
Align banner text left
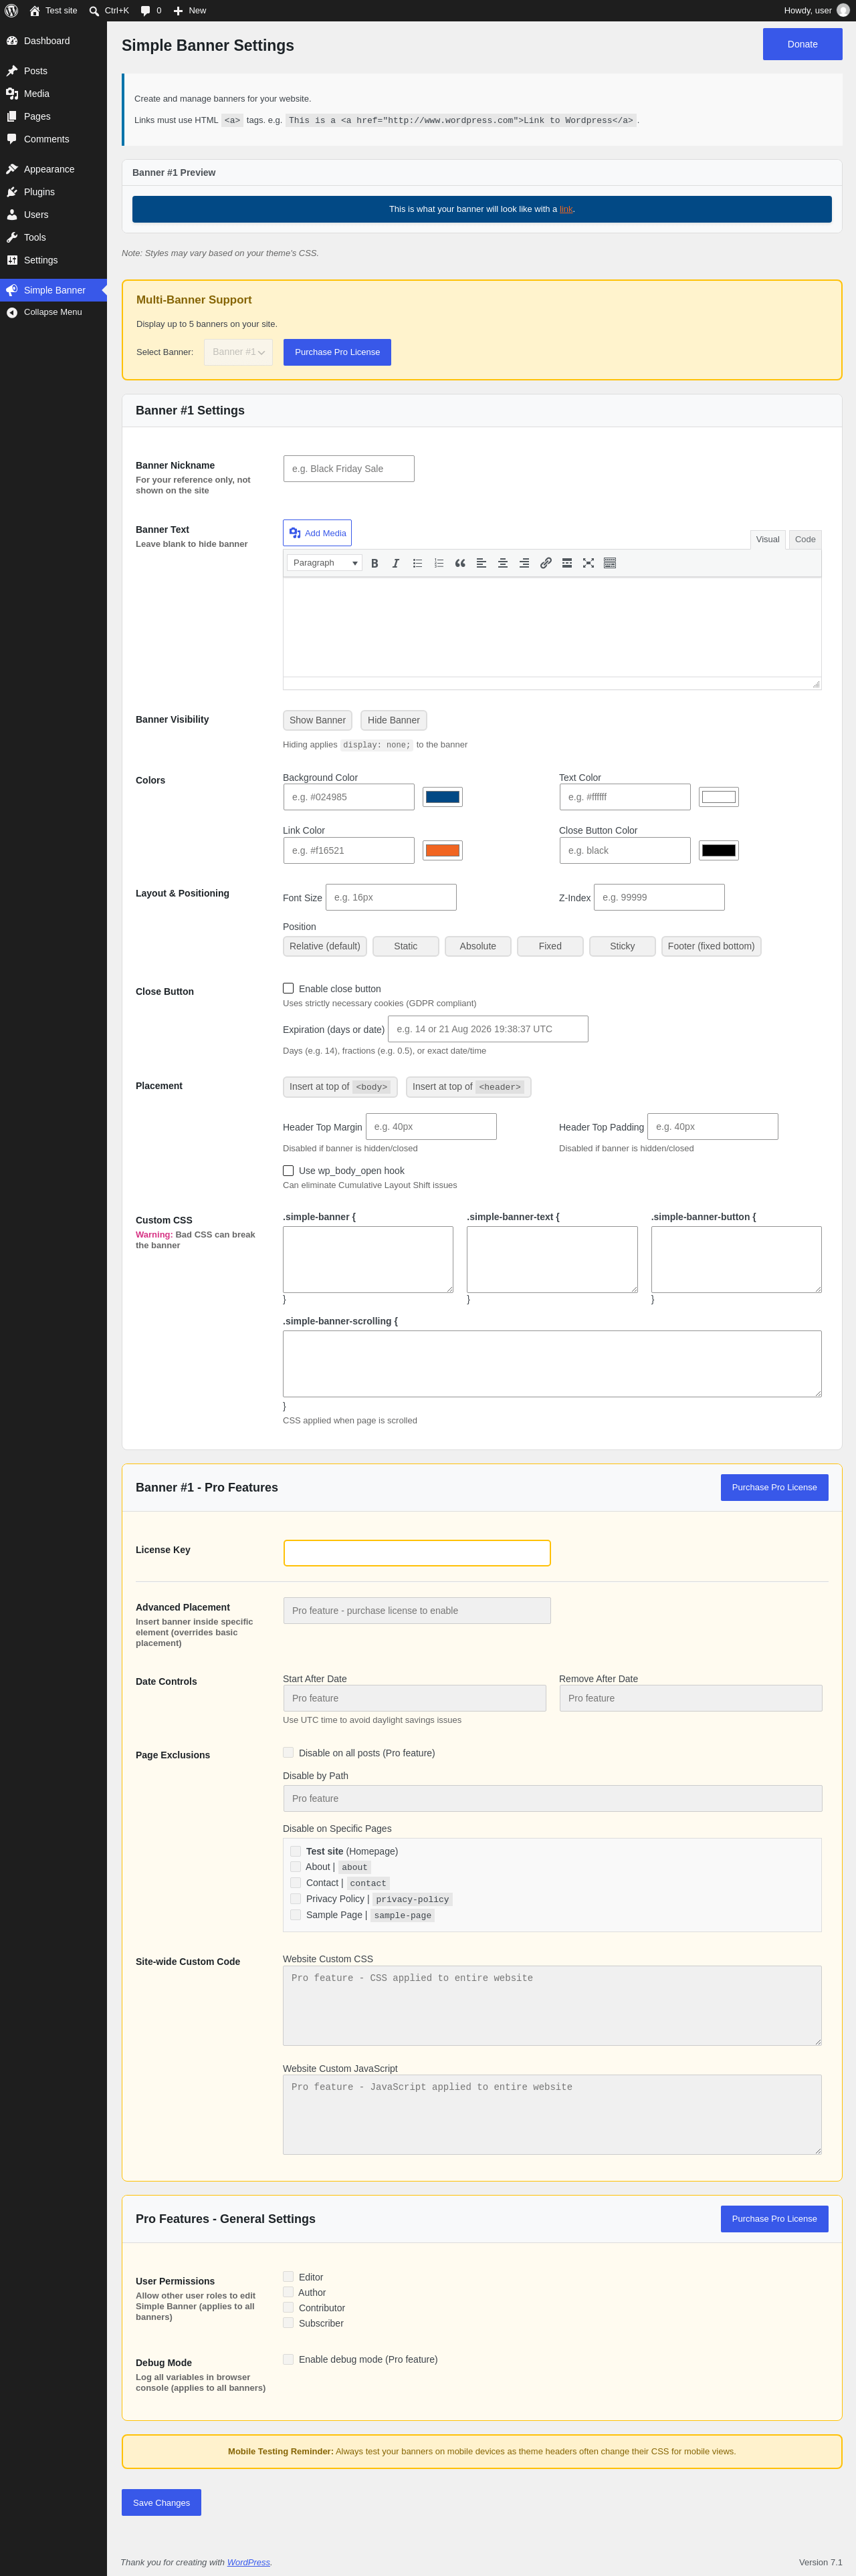481,563
